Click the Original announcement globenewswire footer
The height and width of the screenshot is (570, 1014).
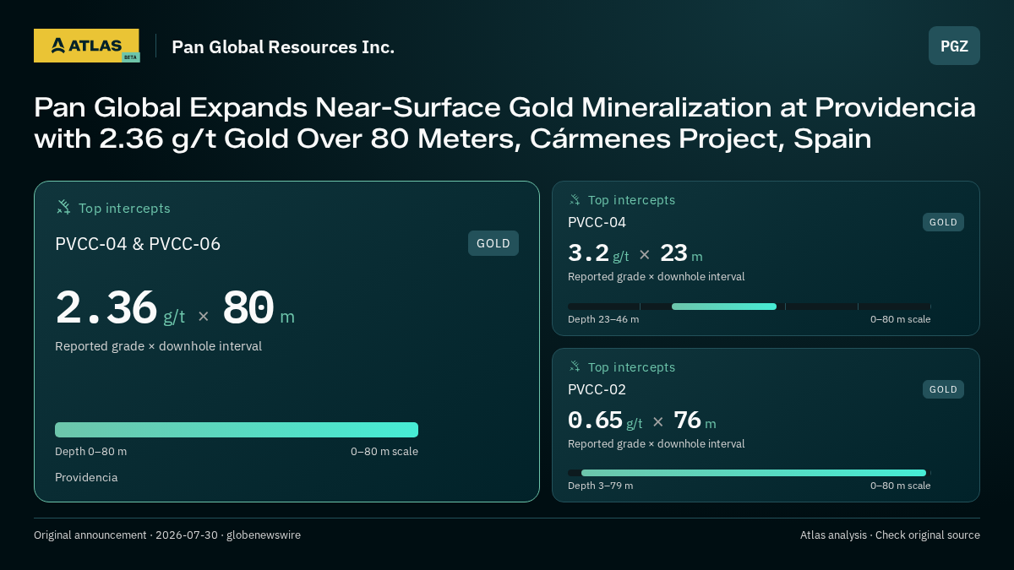[167, 535]
